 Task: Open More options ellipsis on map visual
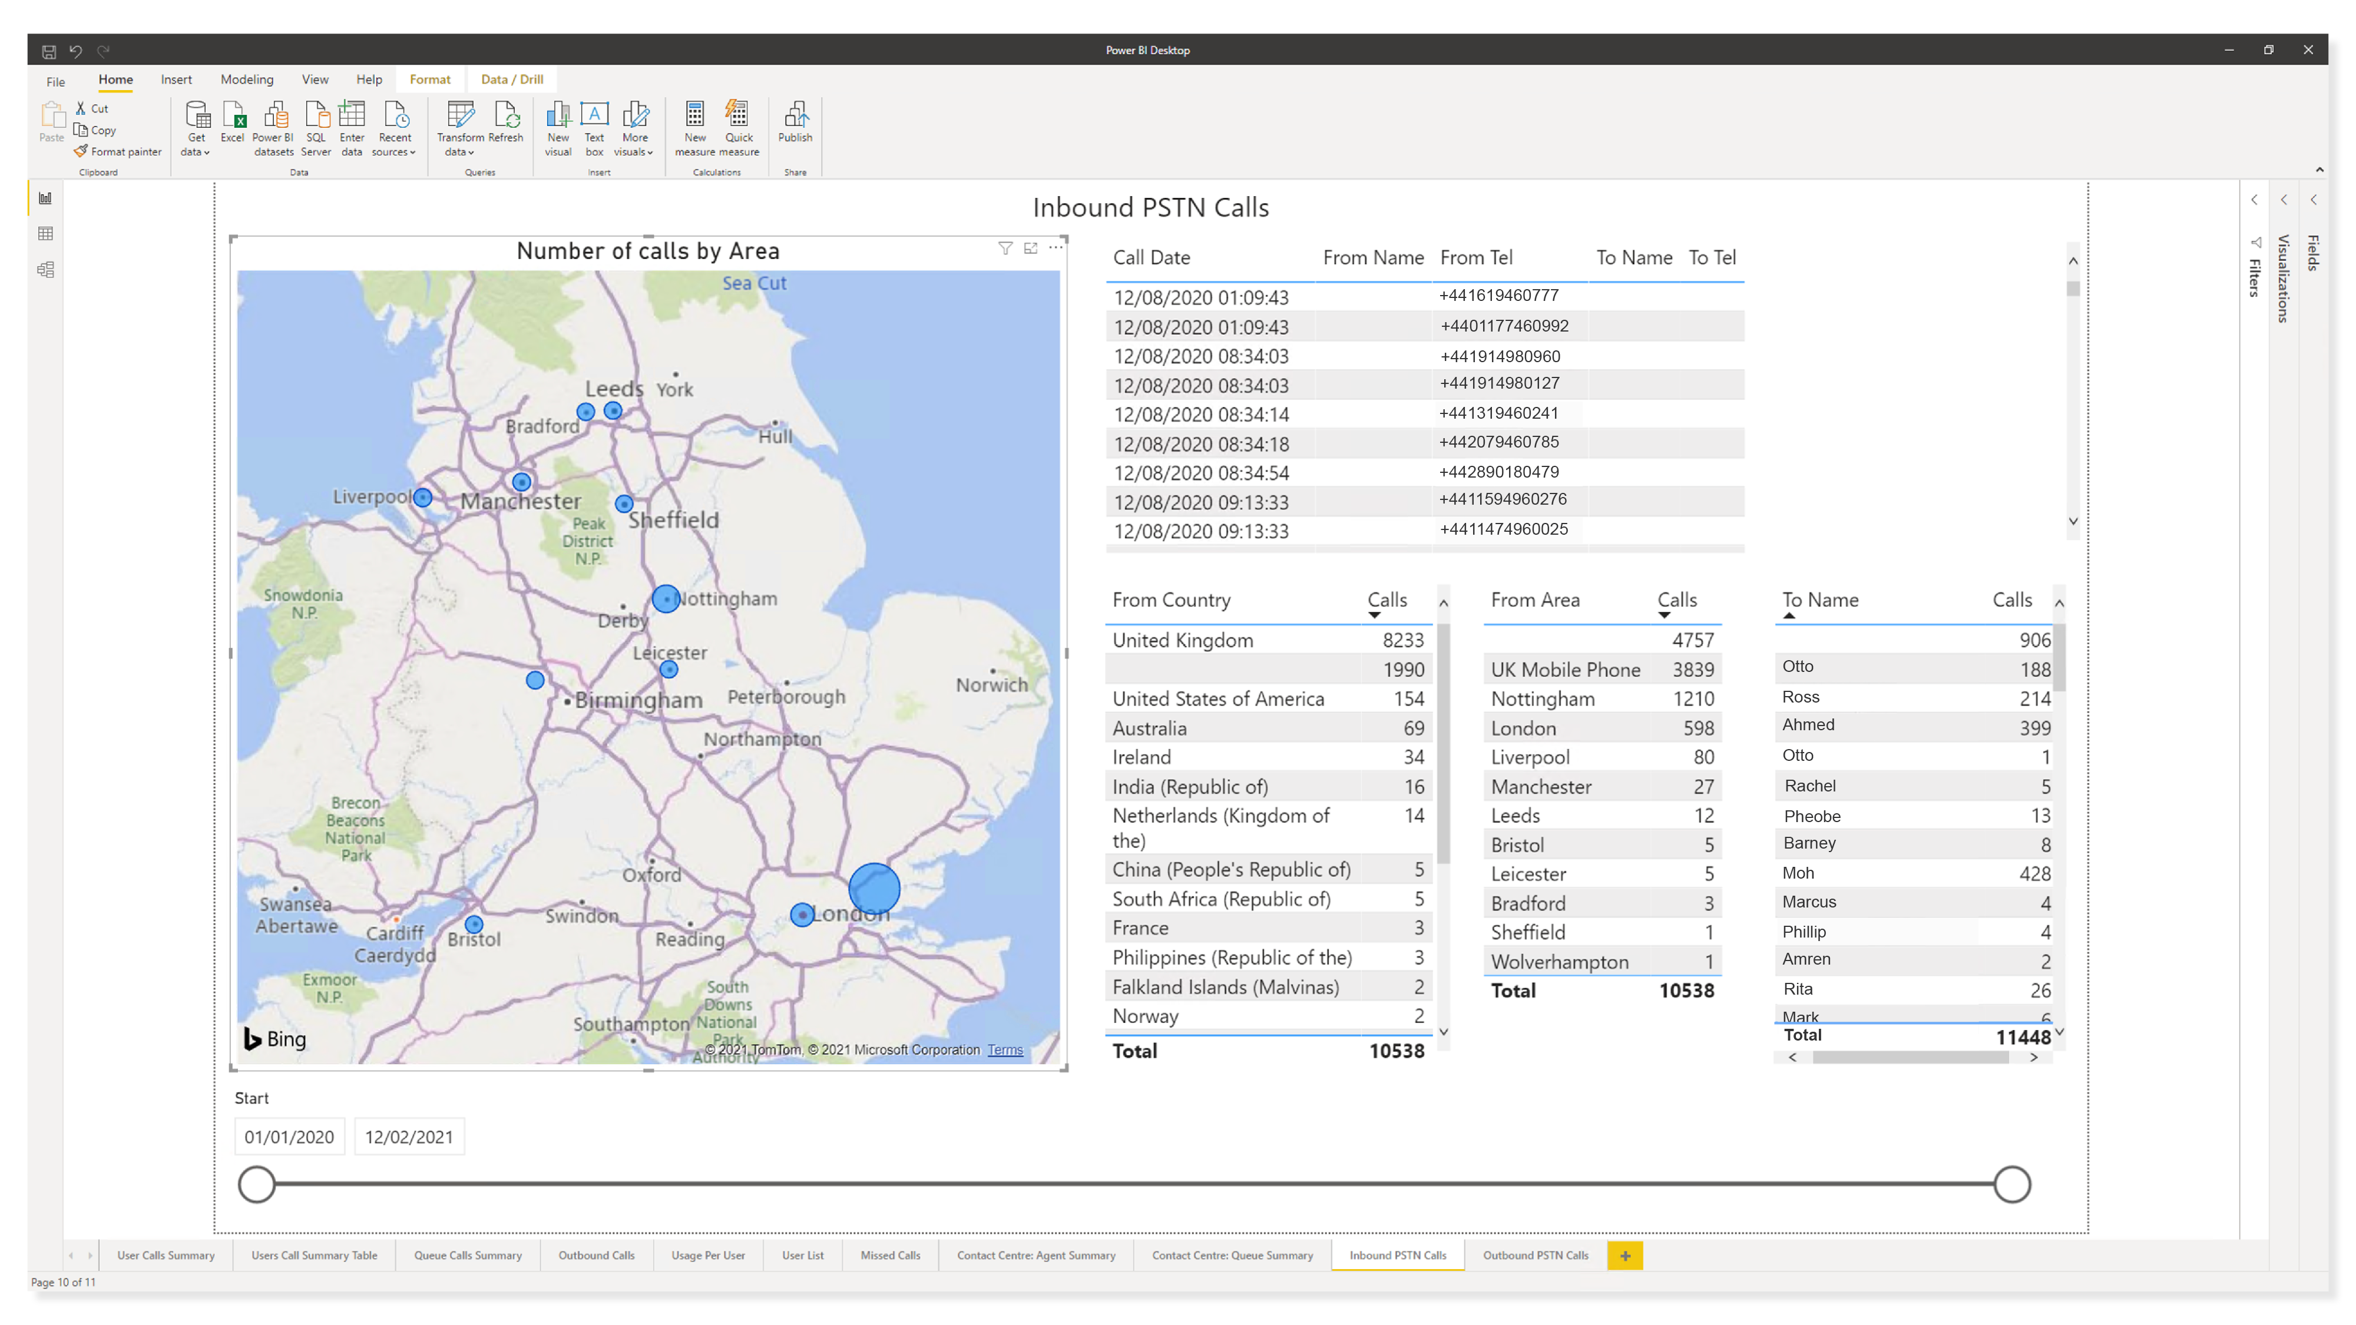[1055, 248]
